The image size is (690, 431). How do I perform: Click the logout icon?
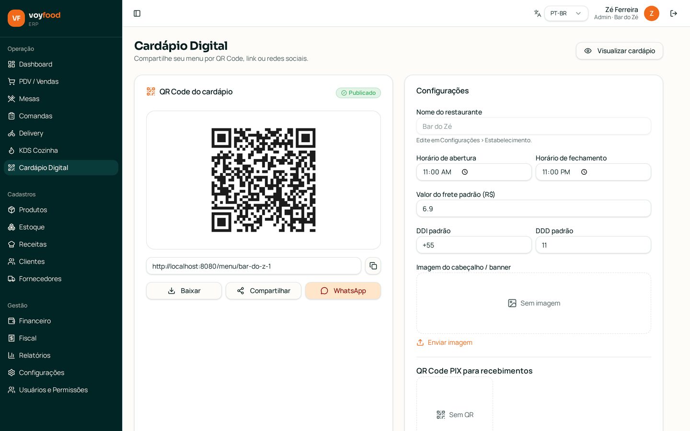(674, 13)
